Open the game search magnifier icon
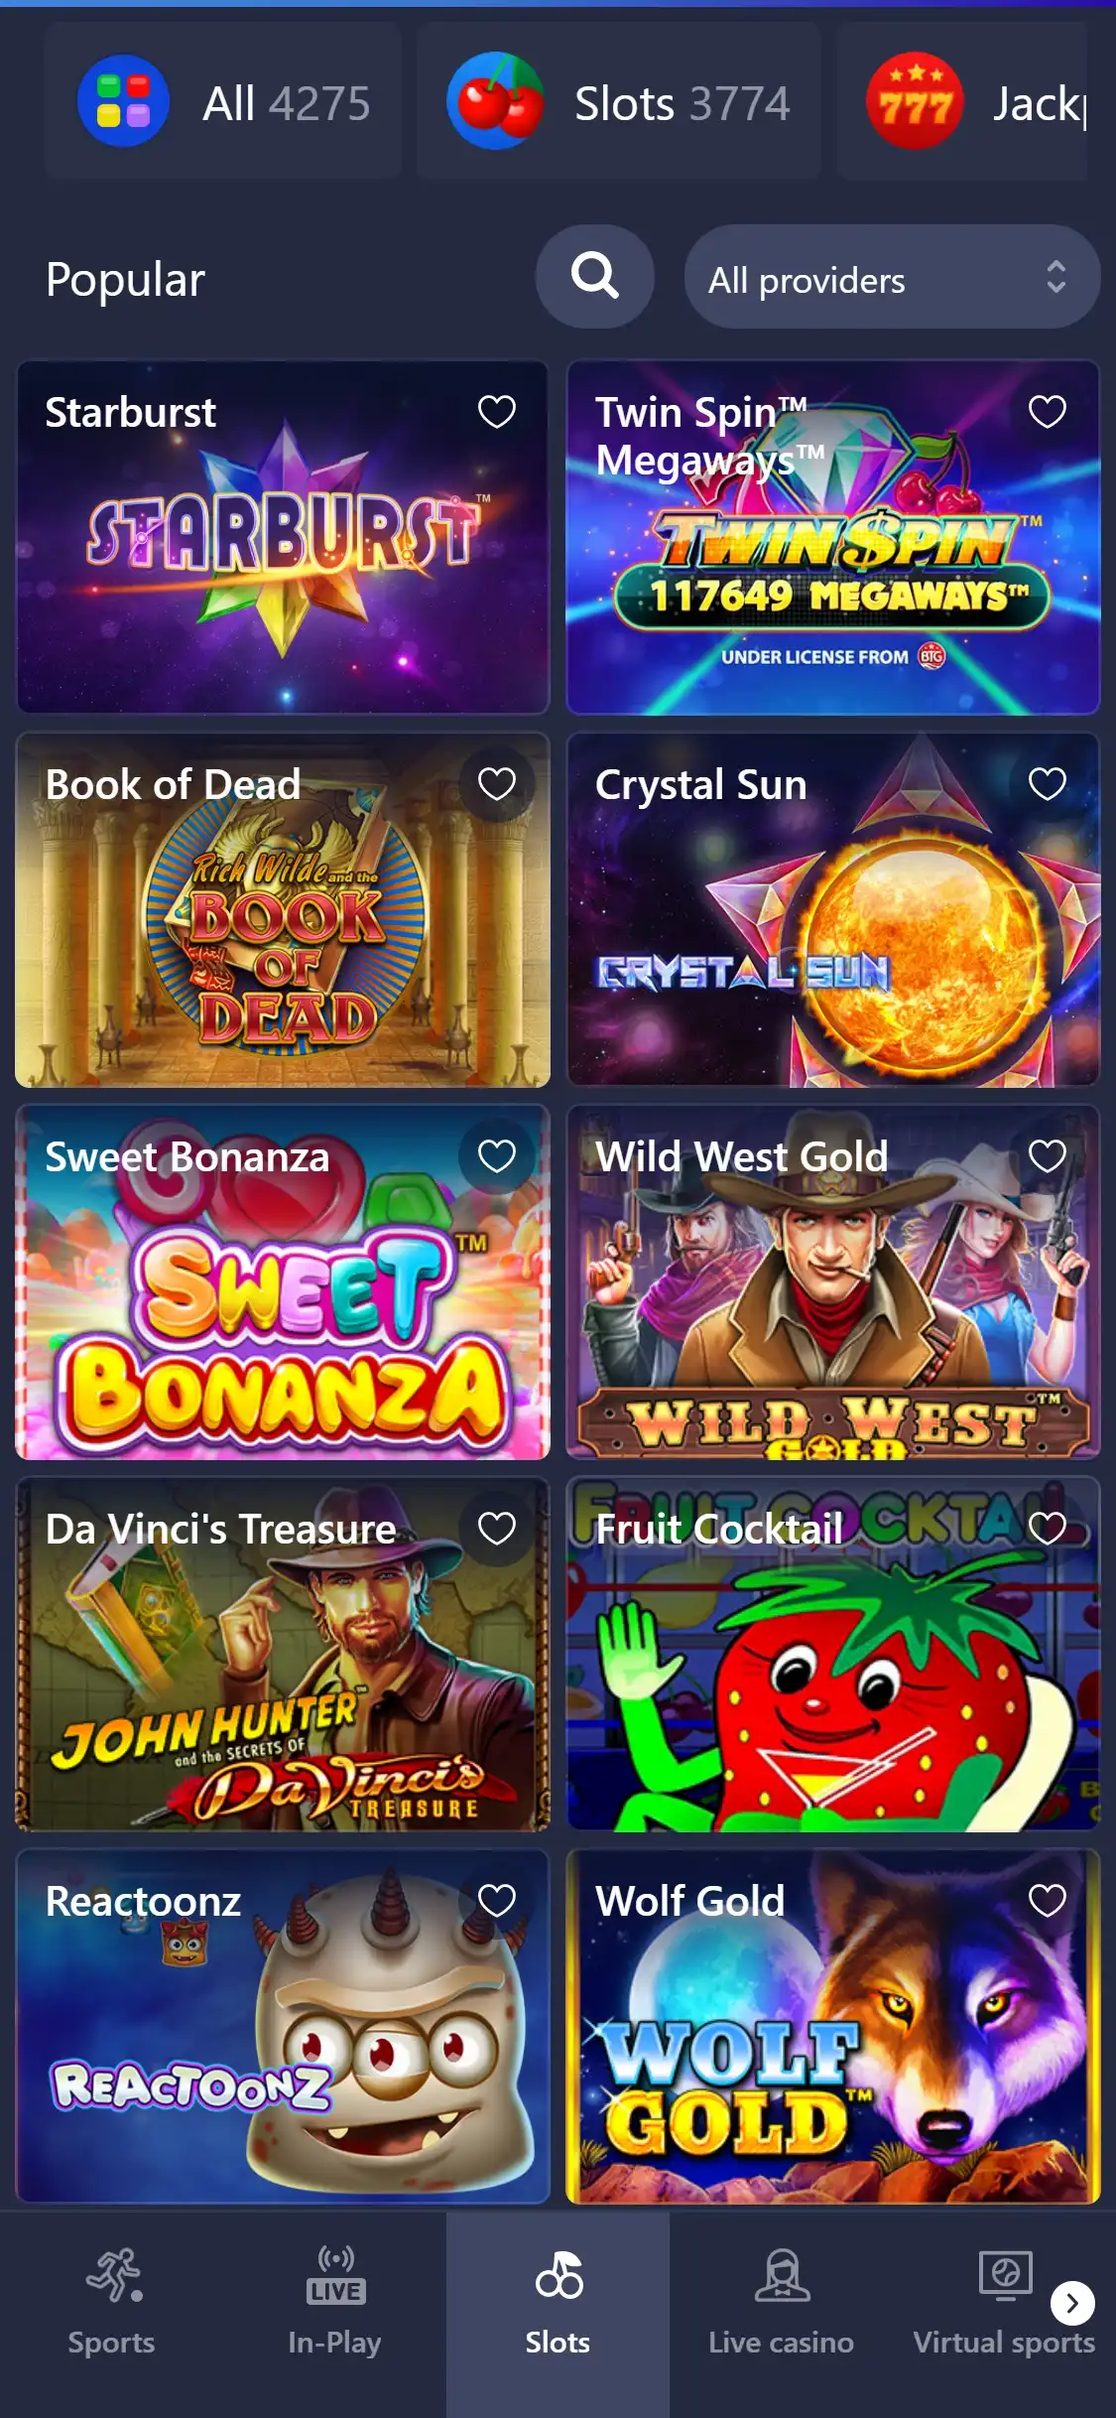The width and height of the screenshot is (1116, 2418). pos(594,276)
